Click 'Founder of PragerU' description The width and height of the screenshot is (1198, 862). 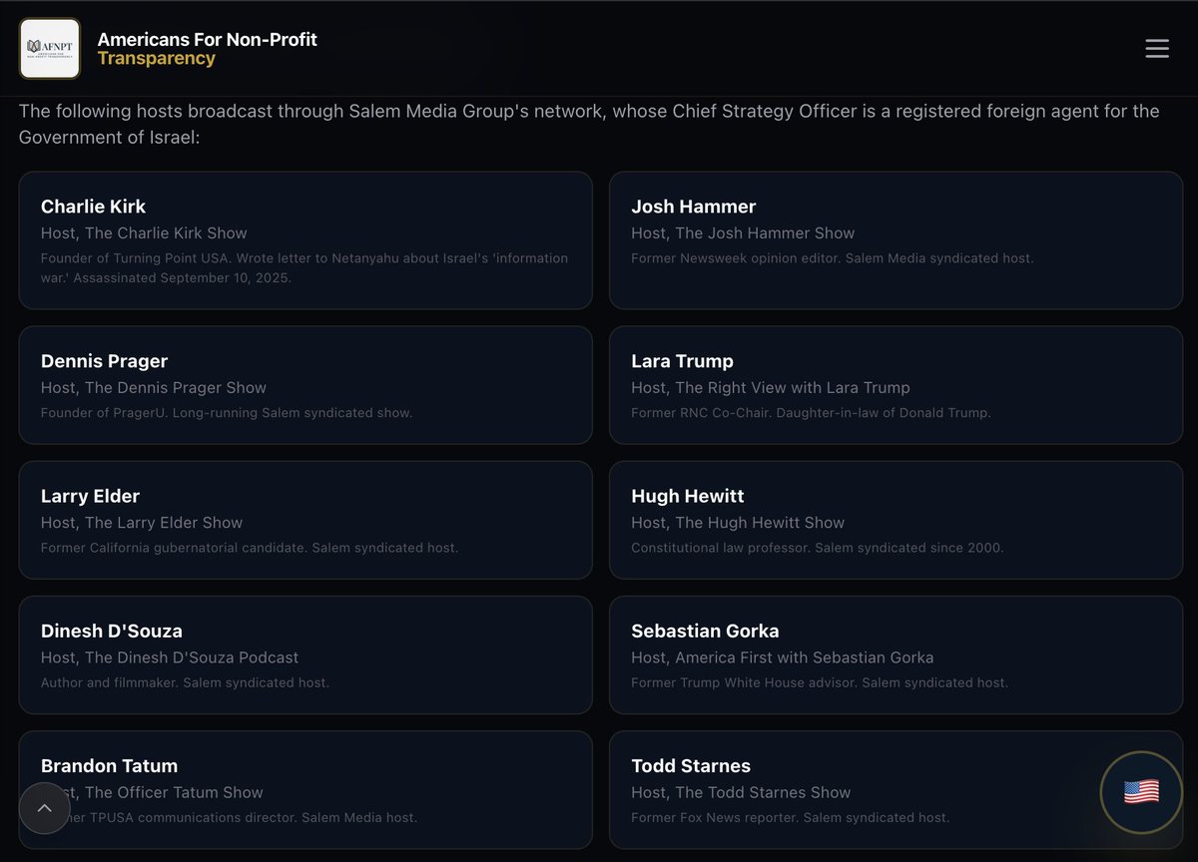(x=227, y=412)
